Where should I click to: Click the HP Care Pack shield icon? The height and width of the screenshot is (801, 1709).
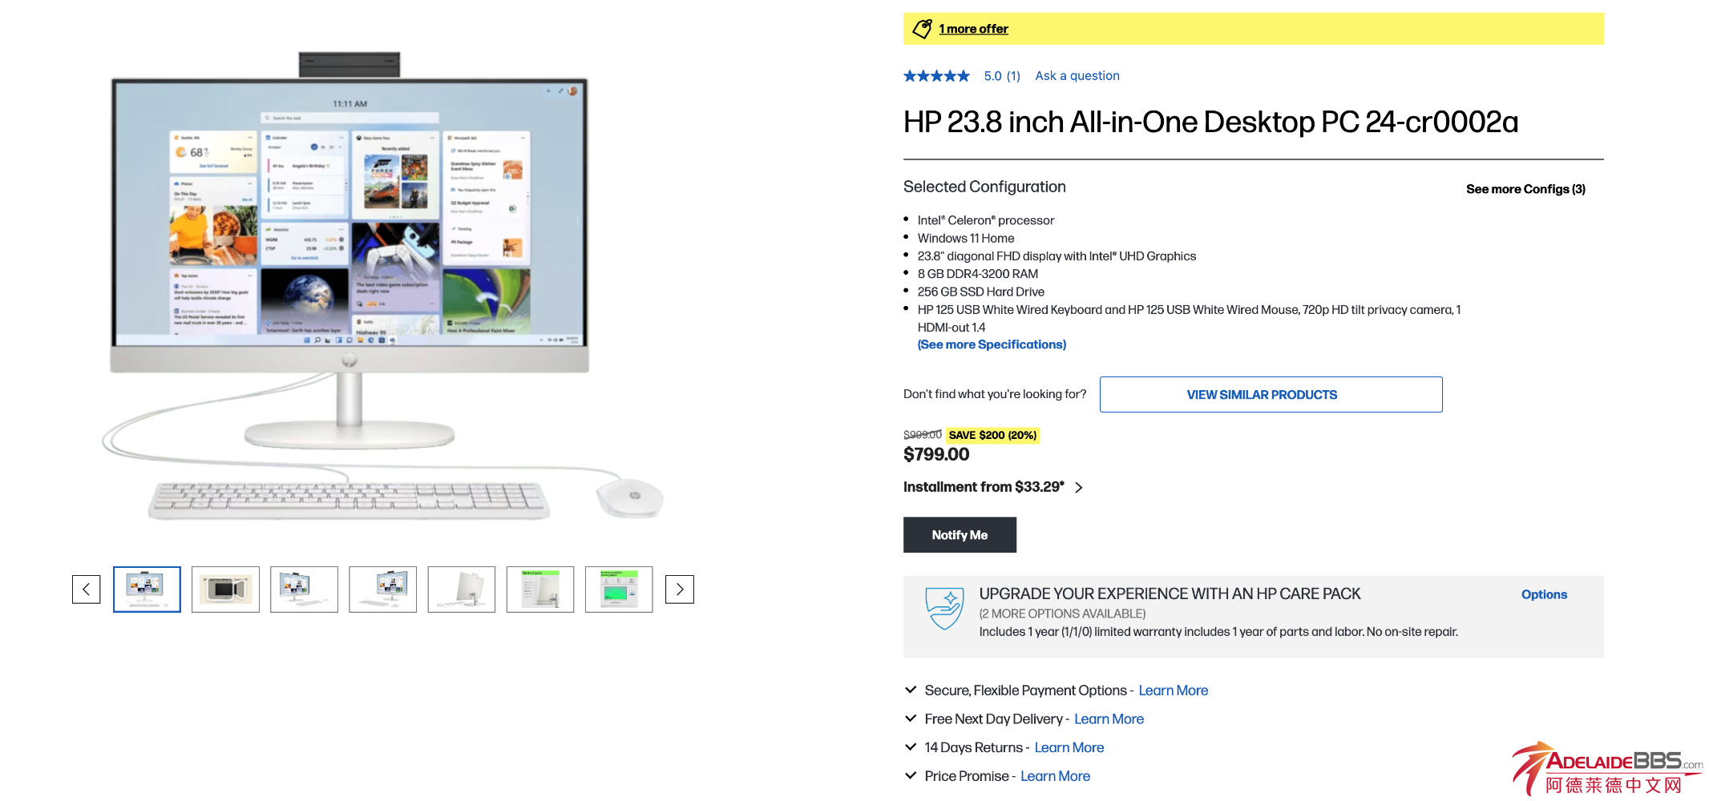tap(944, 609)
